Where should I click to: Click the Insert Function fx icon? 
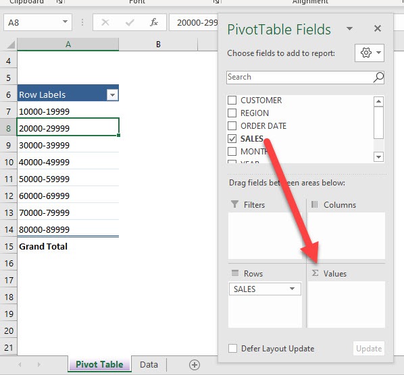154,22
